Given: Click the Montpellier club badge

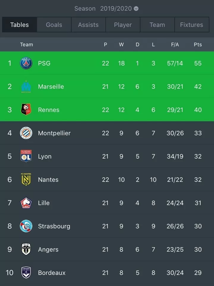Looking at the screenshot, I should [26, 133].
